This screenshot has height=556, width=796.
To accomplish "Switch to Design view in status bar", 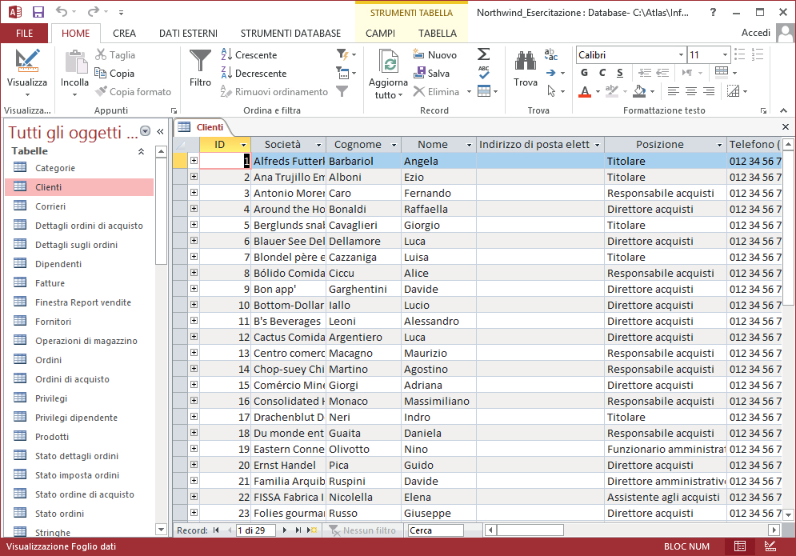I will pos(770,546).
